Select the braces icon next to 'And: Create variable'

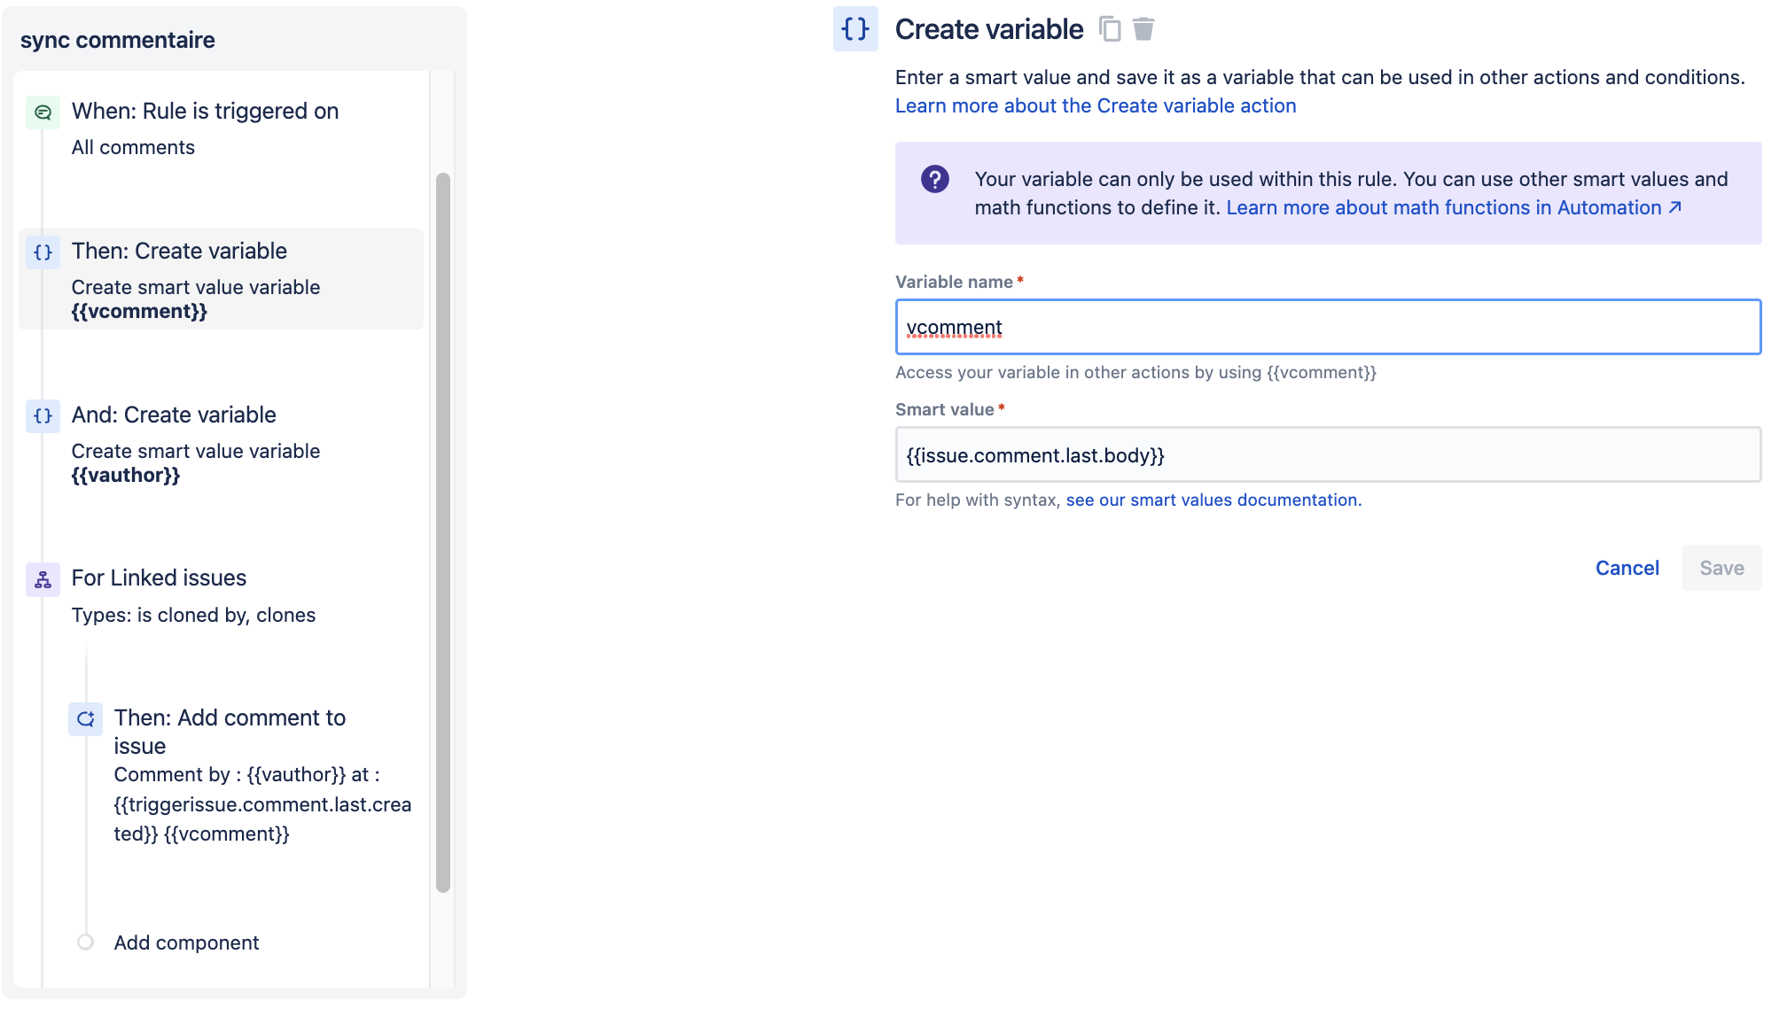point(43,416)
